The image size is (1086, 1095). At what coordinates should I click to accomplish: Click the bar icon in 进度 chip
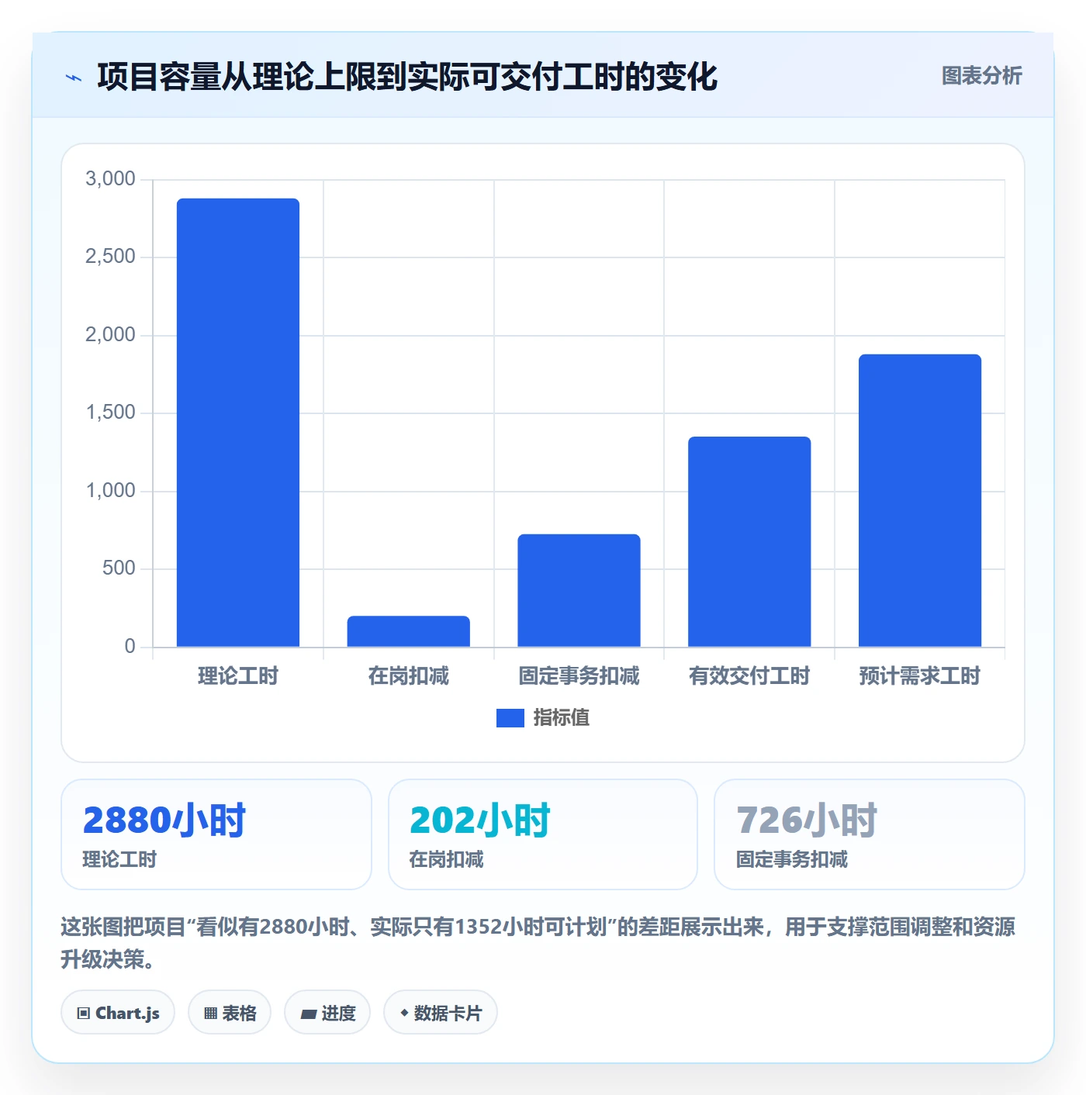click(x=308, y=1014)
